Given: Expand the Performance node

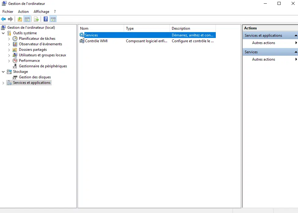Looking at the screenshot, I should [9, 61].
